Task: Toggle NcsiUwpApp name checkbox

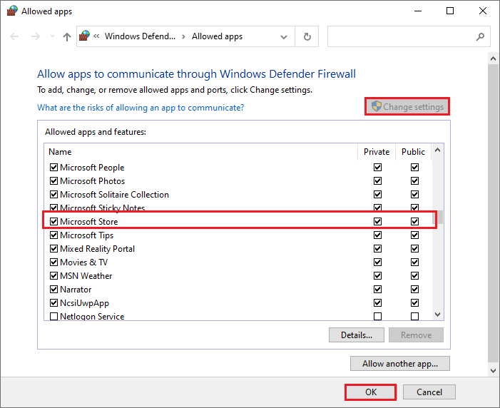Action: 54,302
